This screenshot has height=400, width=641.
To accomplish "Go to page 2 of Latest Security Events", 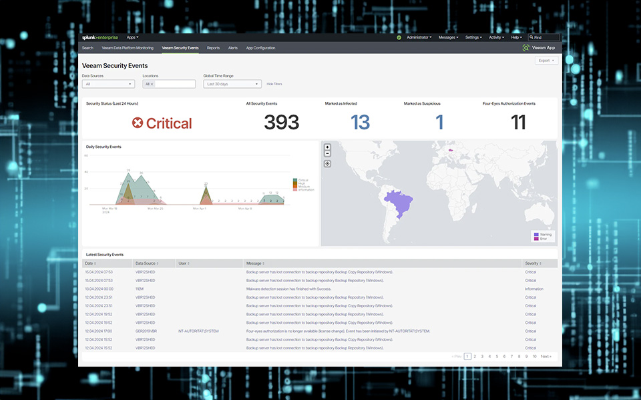I will click(474, 356).
